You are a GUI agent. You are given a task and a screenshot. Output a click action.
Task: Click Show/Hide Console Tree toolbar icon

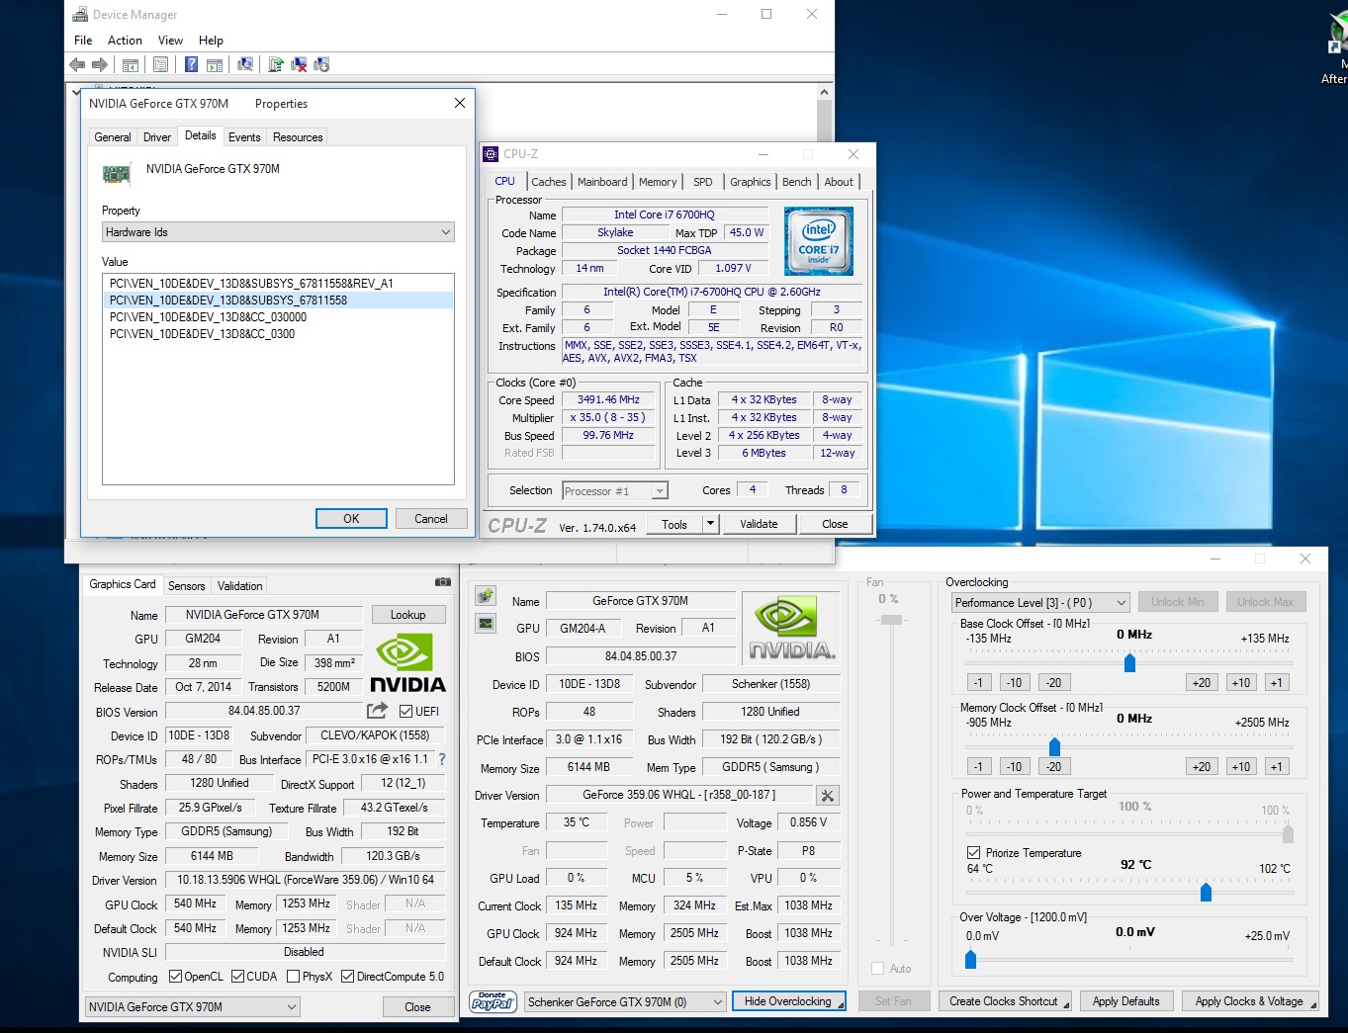click(x=130, y=64)
